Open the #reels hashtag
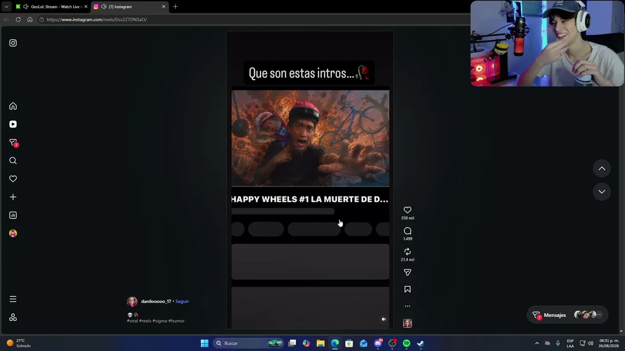The width and height of the screenshot is (625, 351). pyautogui.click(x=145, y=321)
